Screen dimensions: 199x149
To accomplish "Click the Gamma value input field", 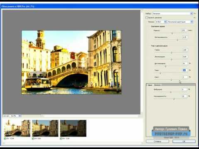I will pyautogui.click(x=185, y=50).
